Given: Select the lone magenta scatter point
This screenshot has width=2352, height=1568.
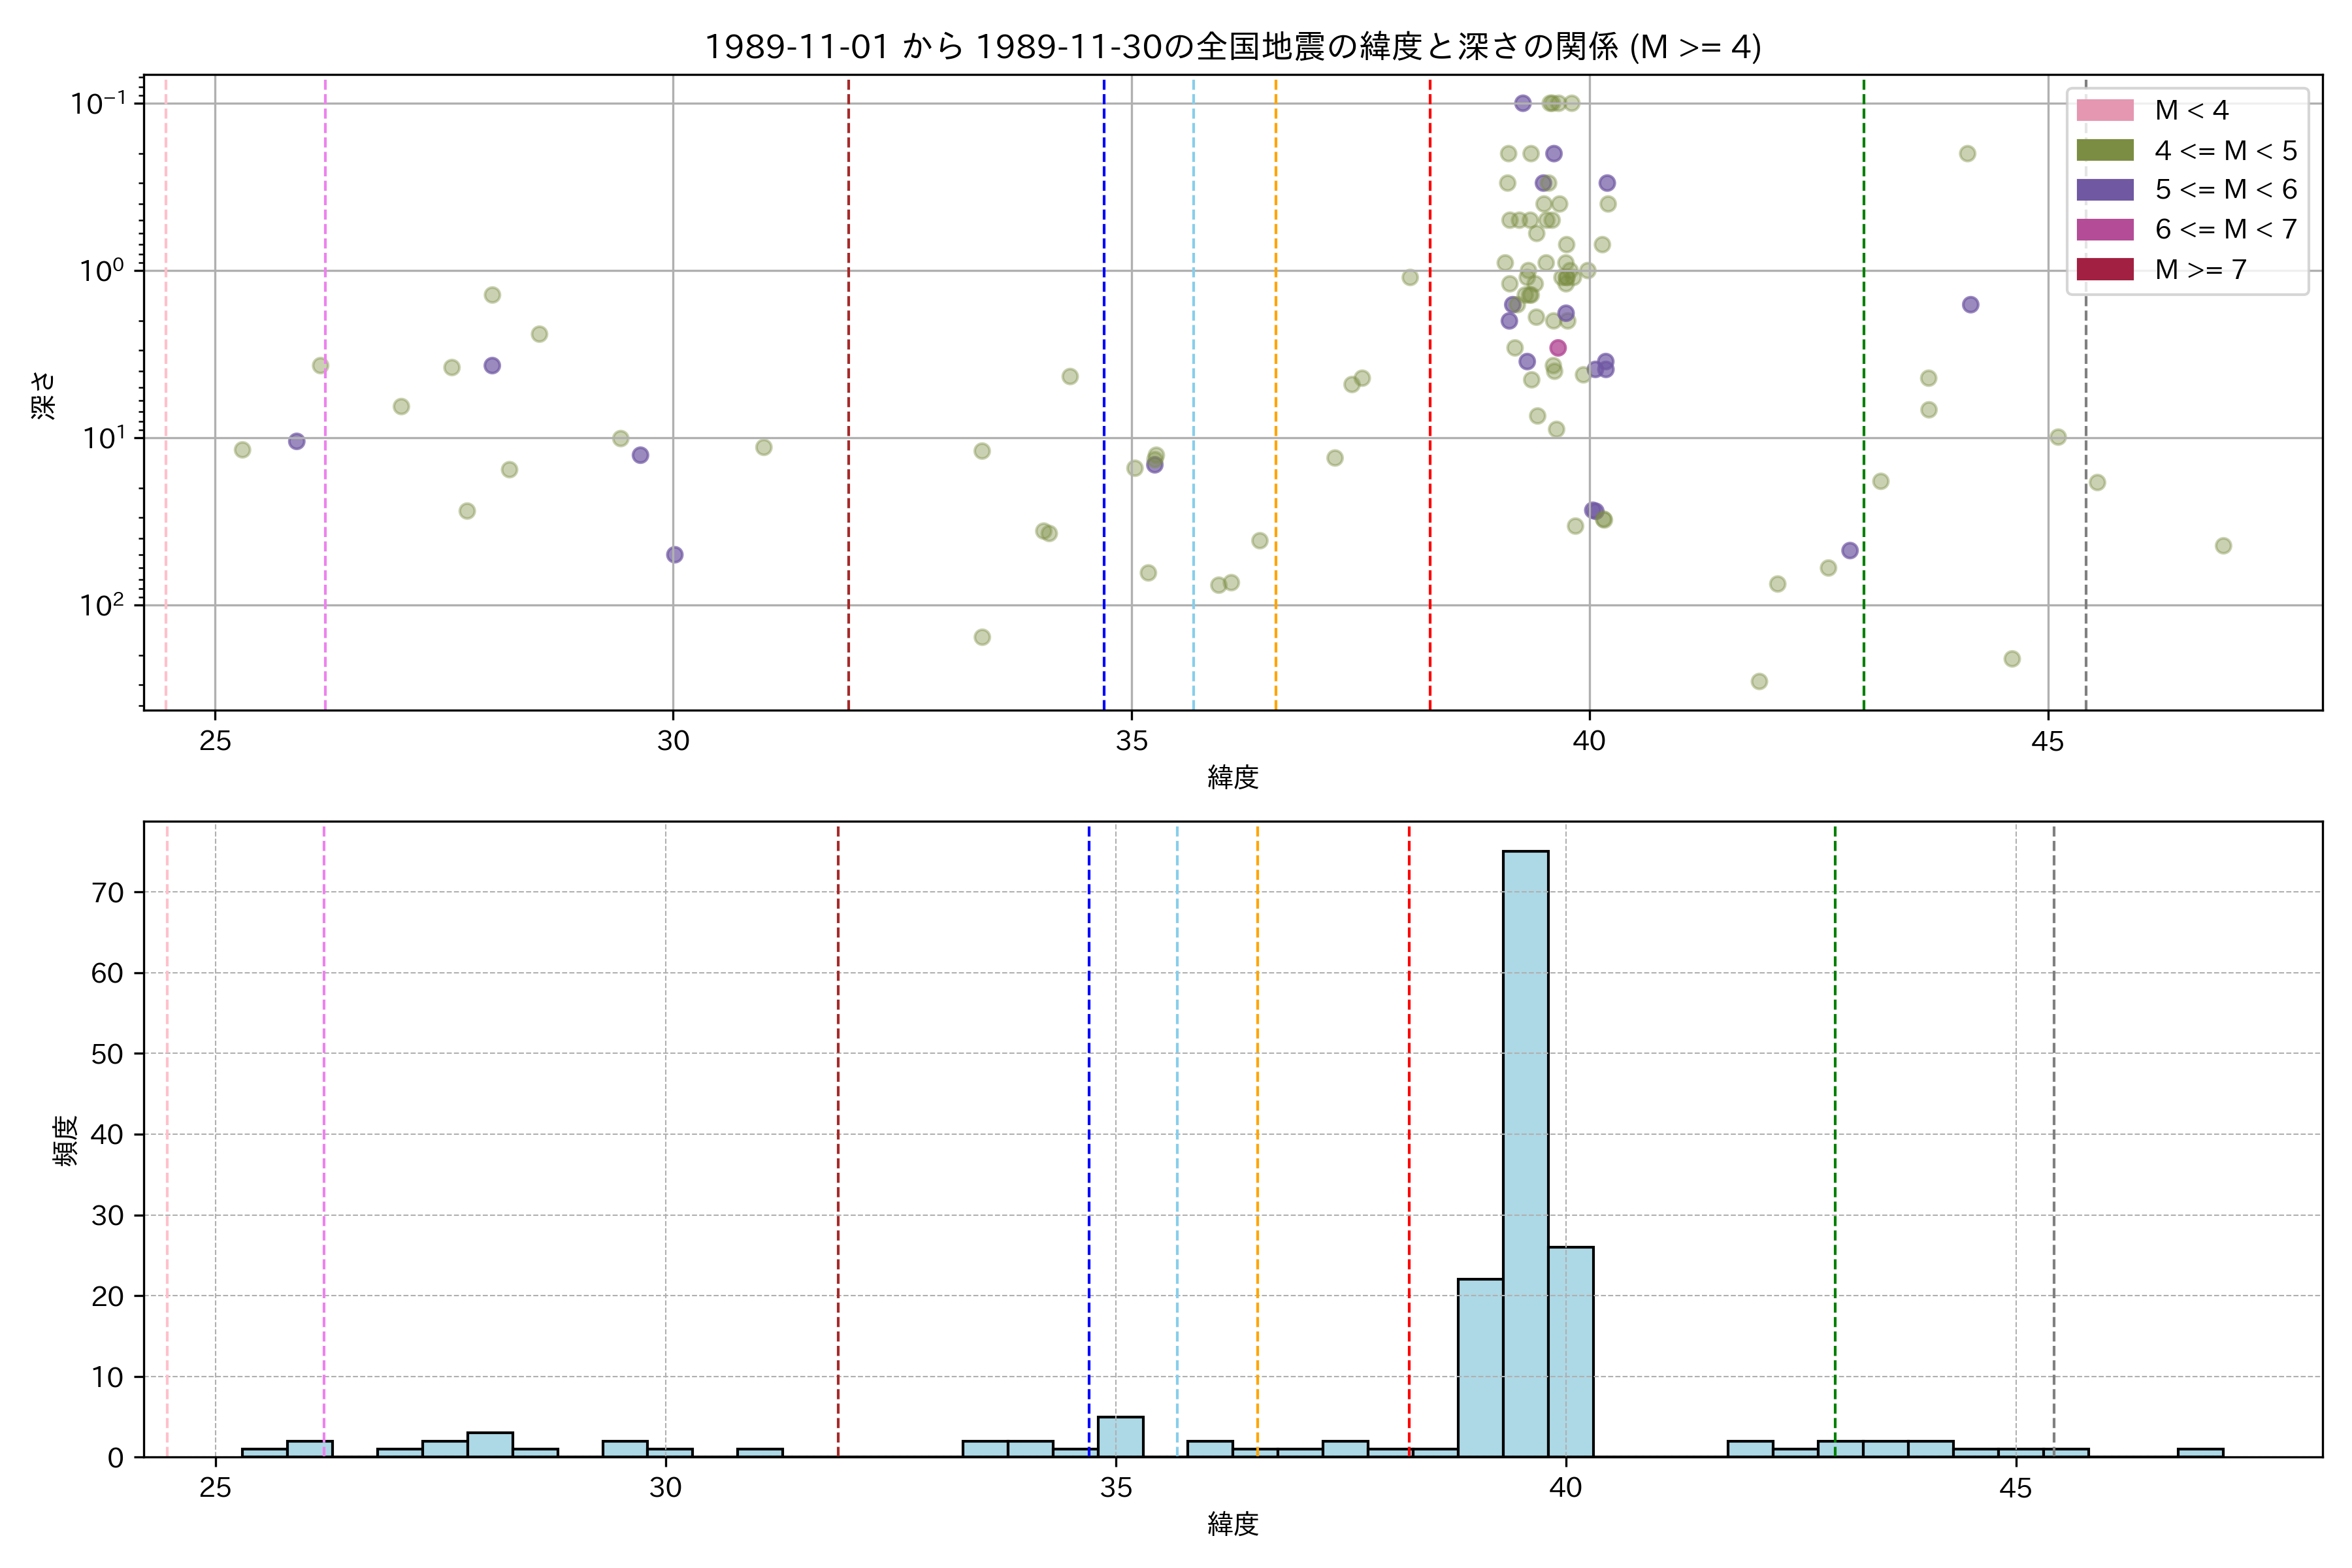Looking at the screenshot, I should 1558,348.
